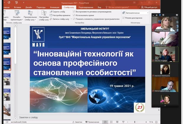This screenshot has width=183, height=124.
Task: Toggle the Режим докладчика checkbox
Action: pyautogui.click(x=124, y=18)
